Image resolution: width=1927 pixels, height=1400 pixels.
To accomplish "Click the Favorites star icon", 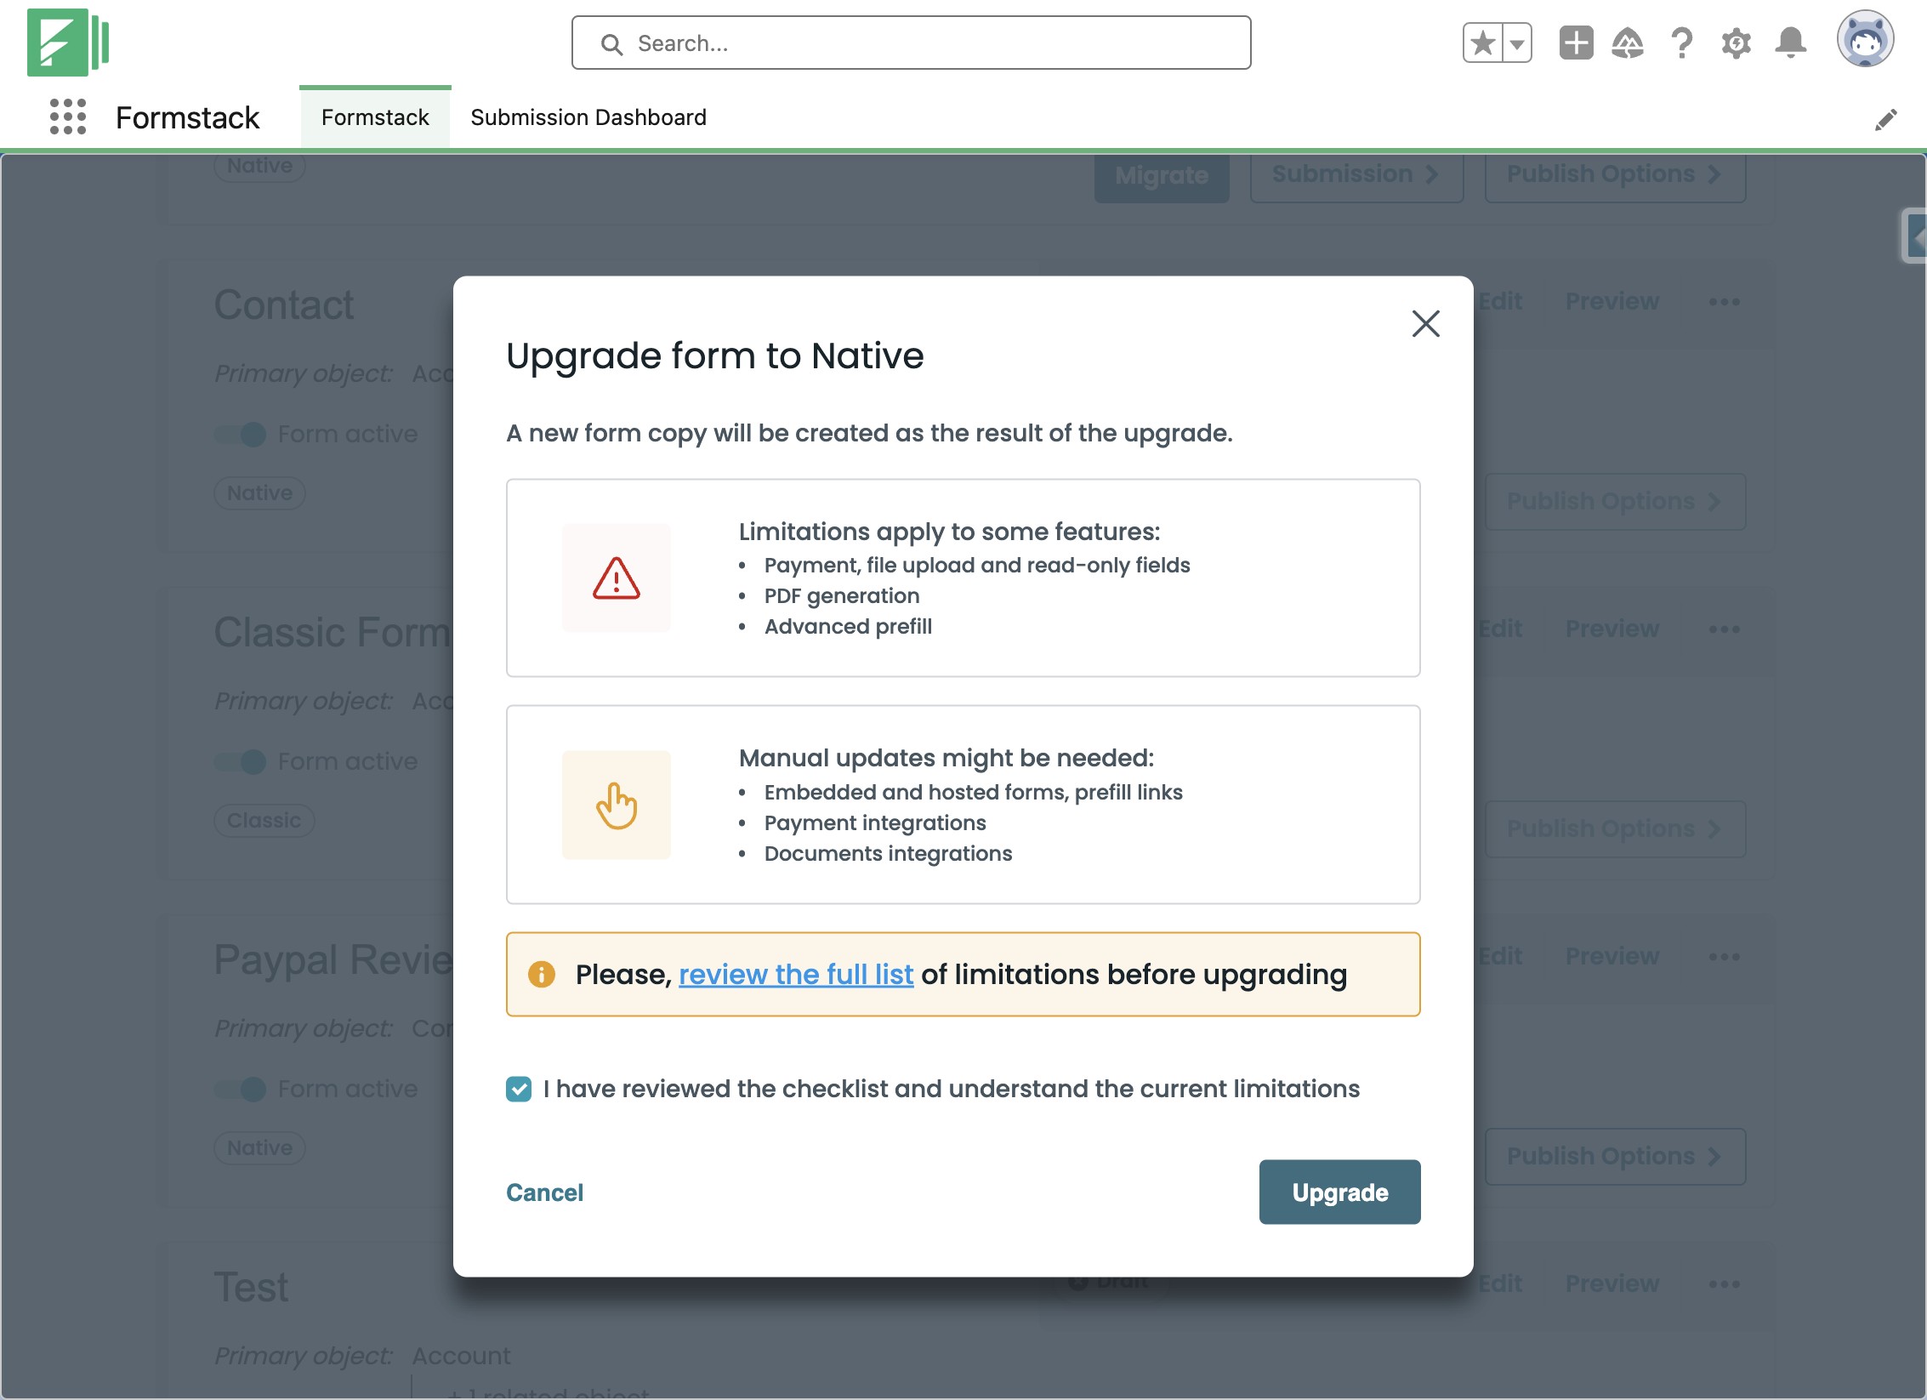I will coord(1482,43).
